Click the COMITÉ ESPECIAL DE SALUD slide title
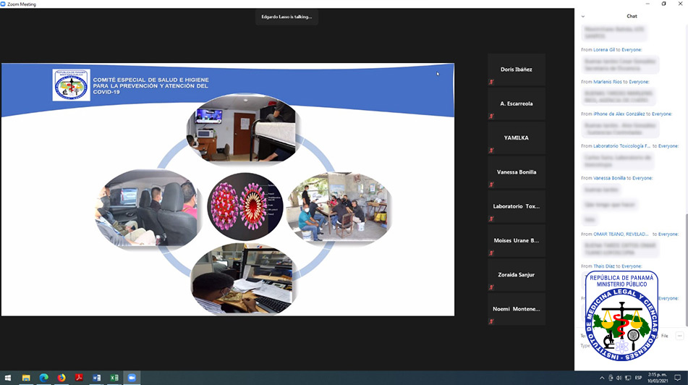This screenshot has width=688, height=385. [x=150, y=86]
